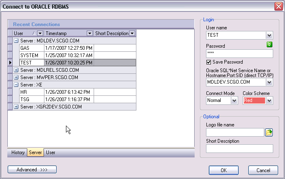
Task: Expand the XGR2DEV.SCGO.COM server group
Action: point(16,107)
